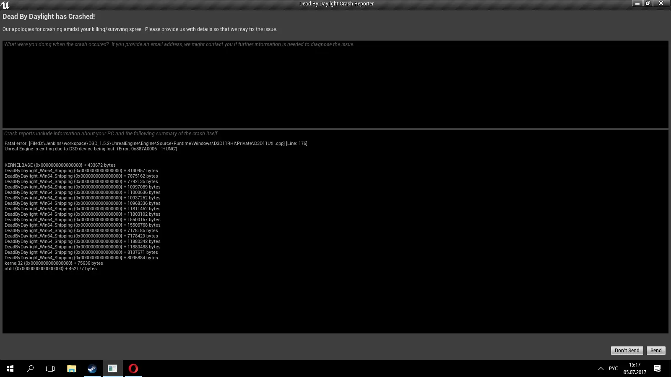This screenshot has width=671, height=377.
Task: Click the stack line '+ 10937262 bytes'
Action: click(x=83, y=198)
